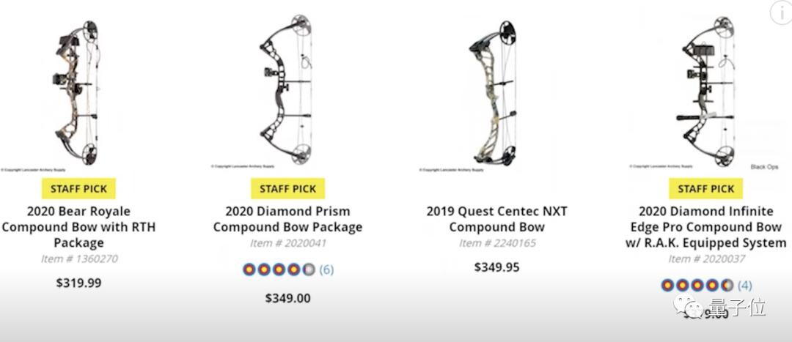Open the Bear Royale bow product image
The height and width of the screenshot is (342, 792).
coord(78,92)
